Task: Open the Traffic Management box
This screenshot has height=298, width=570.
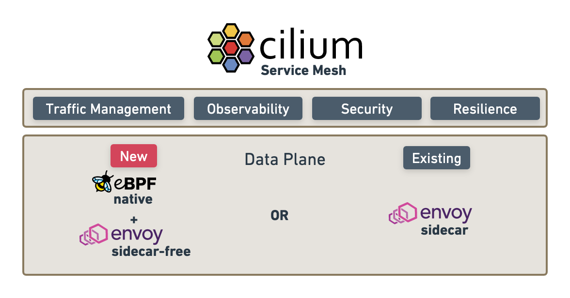Action: 109,108
